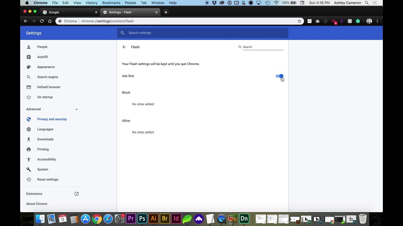Open Premiere Pro from the dock

131,218
